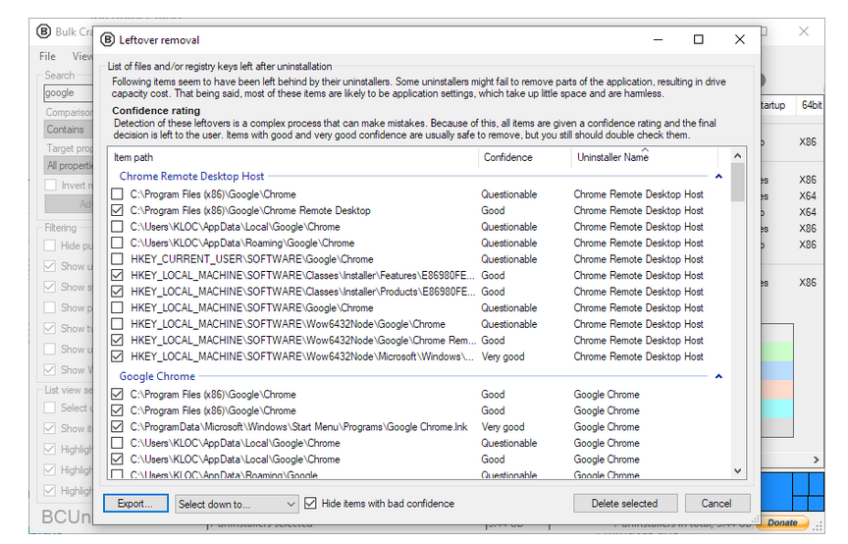This screenshot has height=544, width=848.
Task: Click the Cancel button
Action: point(717,504)
